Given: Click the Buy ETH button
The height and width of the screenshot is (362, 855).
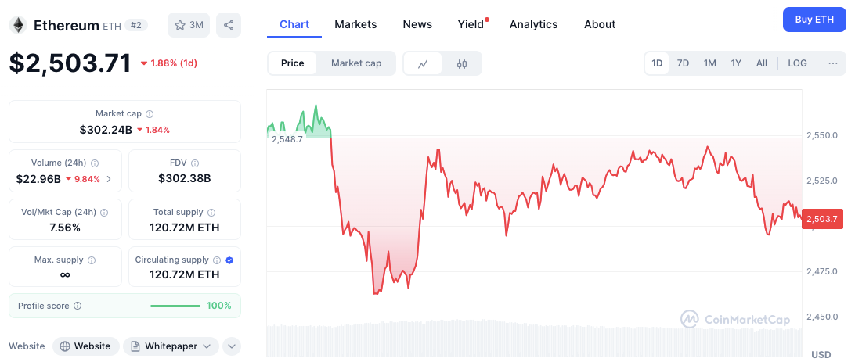Looking at the screenshot, I should click(814, 20).
